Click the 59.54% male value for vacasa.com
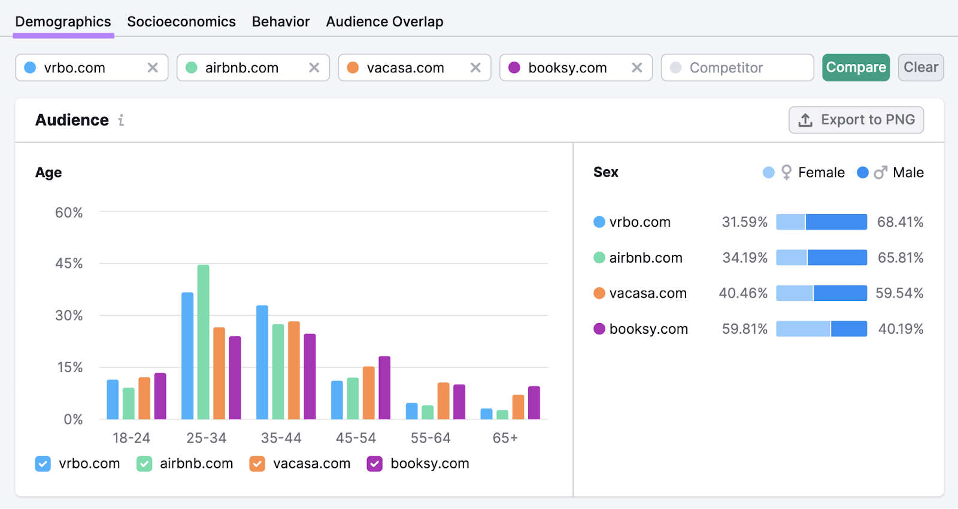Screen dimensions: 958x509 (899, 293)
